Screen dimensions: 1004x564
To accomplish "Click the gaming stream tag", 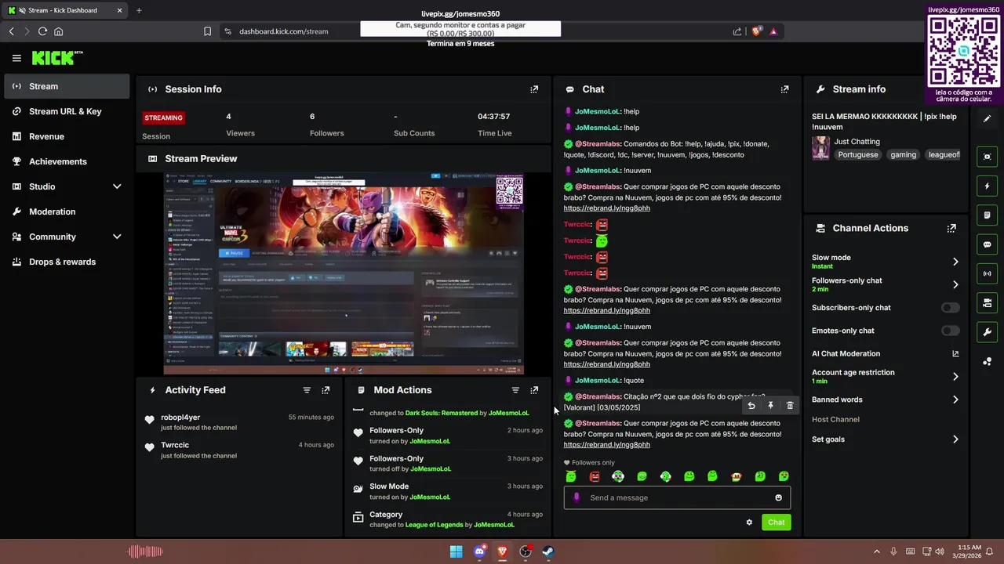I will (903, 155).
